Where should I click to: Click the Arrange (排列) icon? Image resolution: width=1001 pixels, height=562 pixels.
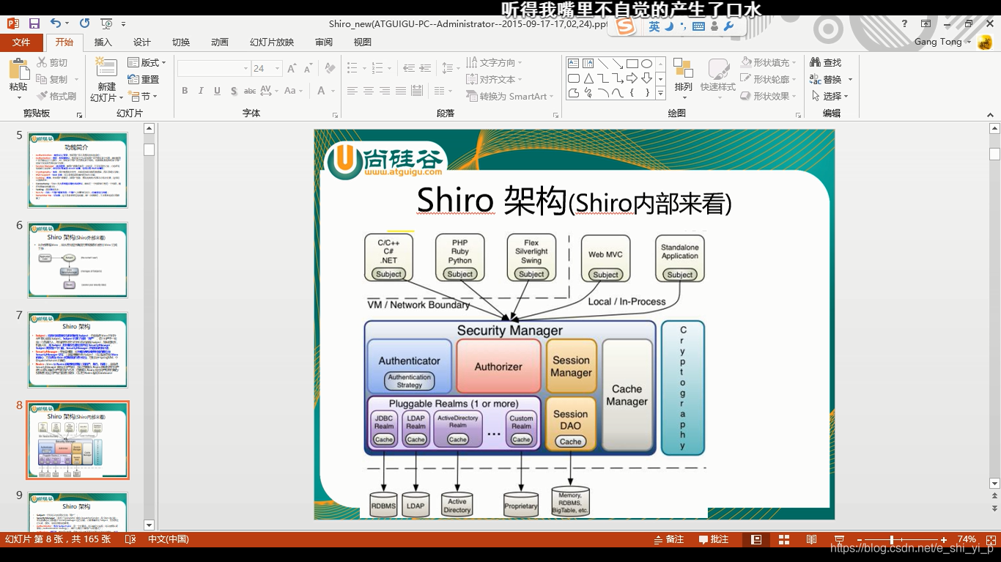coord(683,69)
